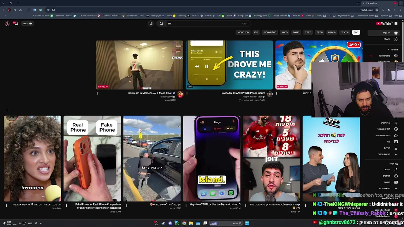This screenshot has width=404, height=227.
Task: Open Steam from the taskbar
Action: pos(163,223)
